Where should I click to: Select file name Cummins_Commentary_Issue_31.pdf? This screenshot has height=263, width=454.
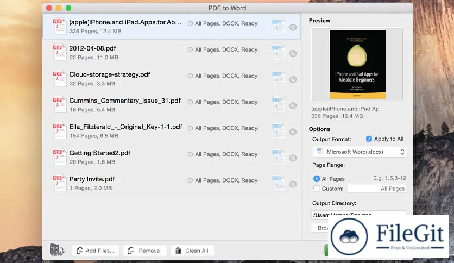125,101
